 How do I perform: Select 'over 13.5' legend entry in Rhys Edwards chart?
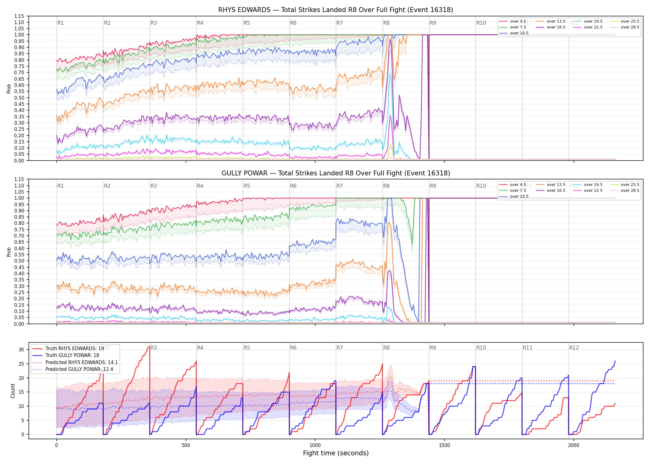pyautogui.click(x=550, y=21)
